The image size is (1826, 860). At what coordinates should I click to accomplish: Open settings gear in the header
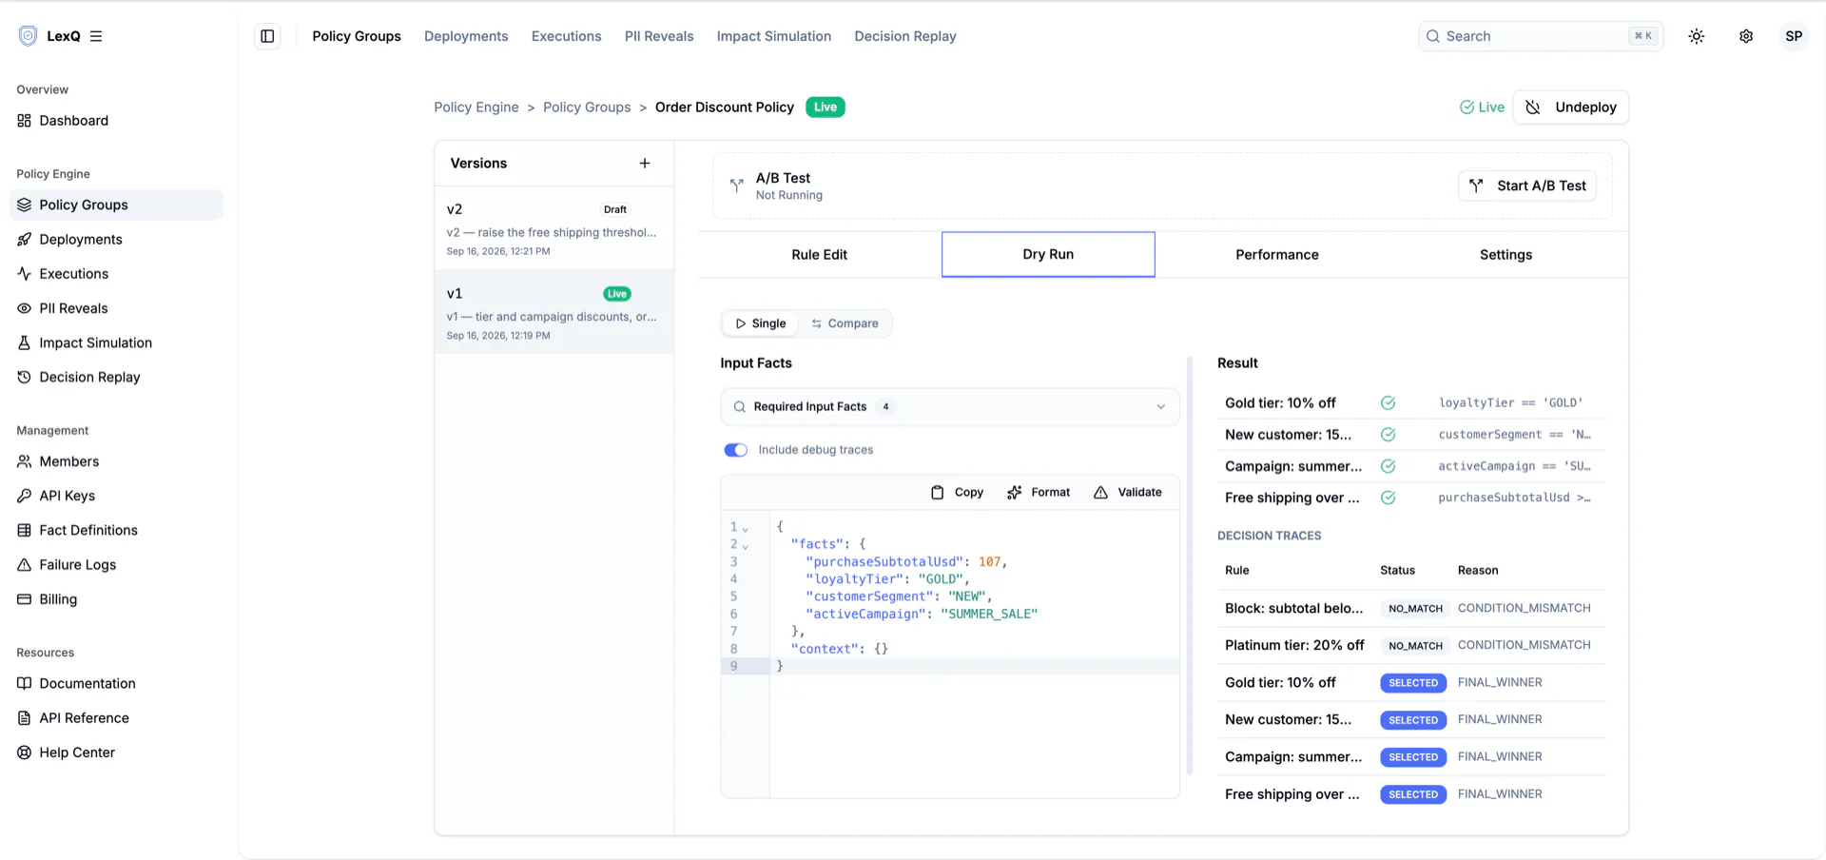point(1746,36)
